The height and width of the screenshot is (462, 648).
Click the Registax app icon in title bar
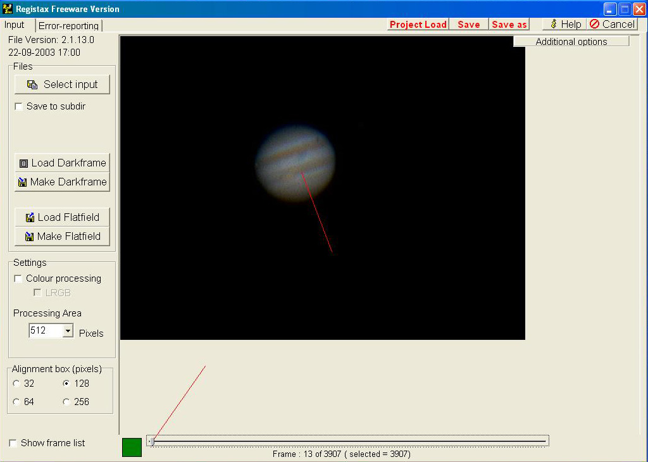pyautogui.click(x=8, y=9)
